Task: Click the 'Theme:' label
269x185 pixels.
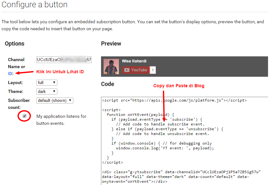Action: tap(16, 92)
